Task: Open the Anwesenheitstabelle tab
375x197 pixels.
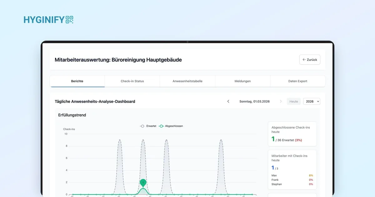Action: [187, 81]
